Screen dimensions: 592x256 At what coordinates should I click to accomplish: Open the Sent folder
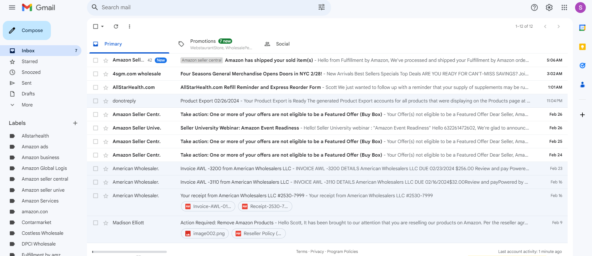tap(41, 83)
